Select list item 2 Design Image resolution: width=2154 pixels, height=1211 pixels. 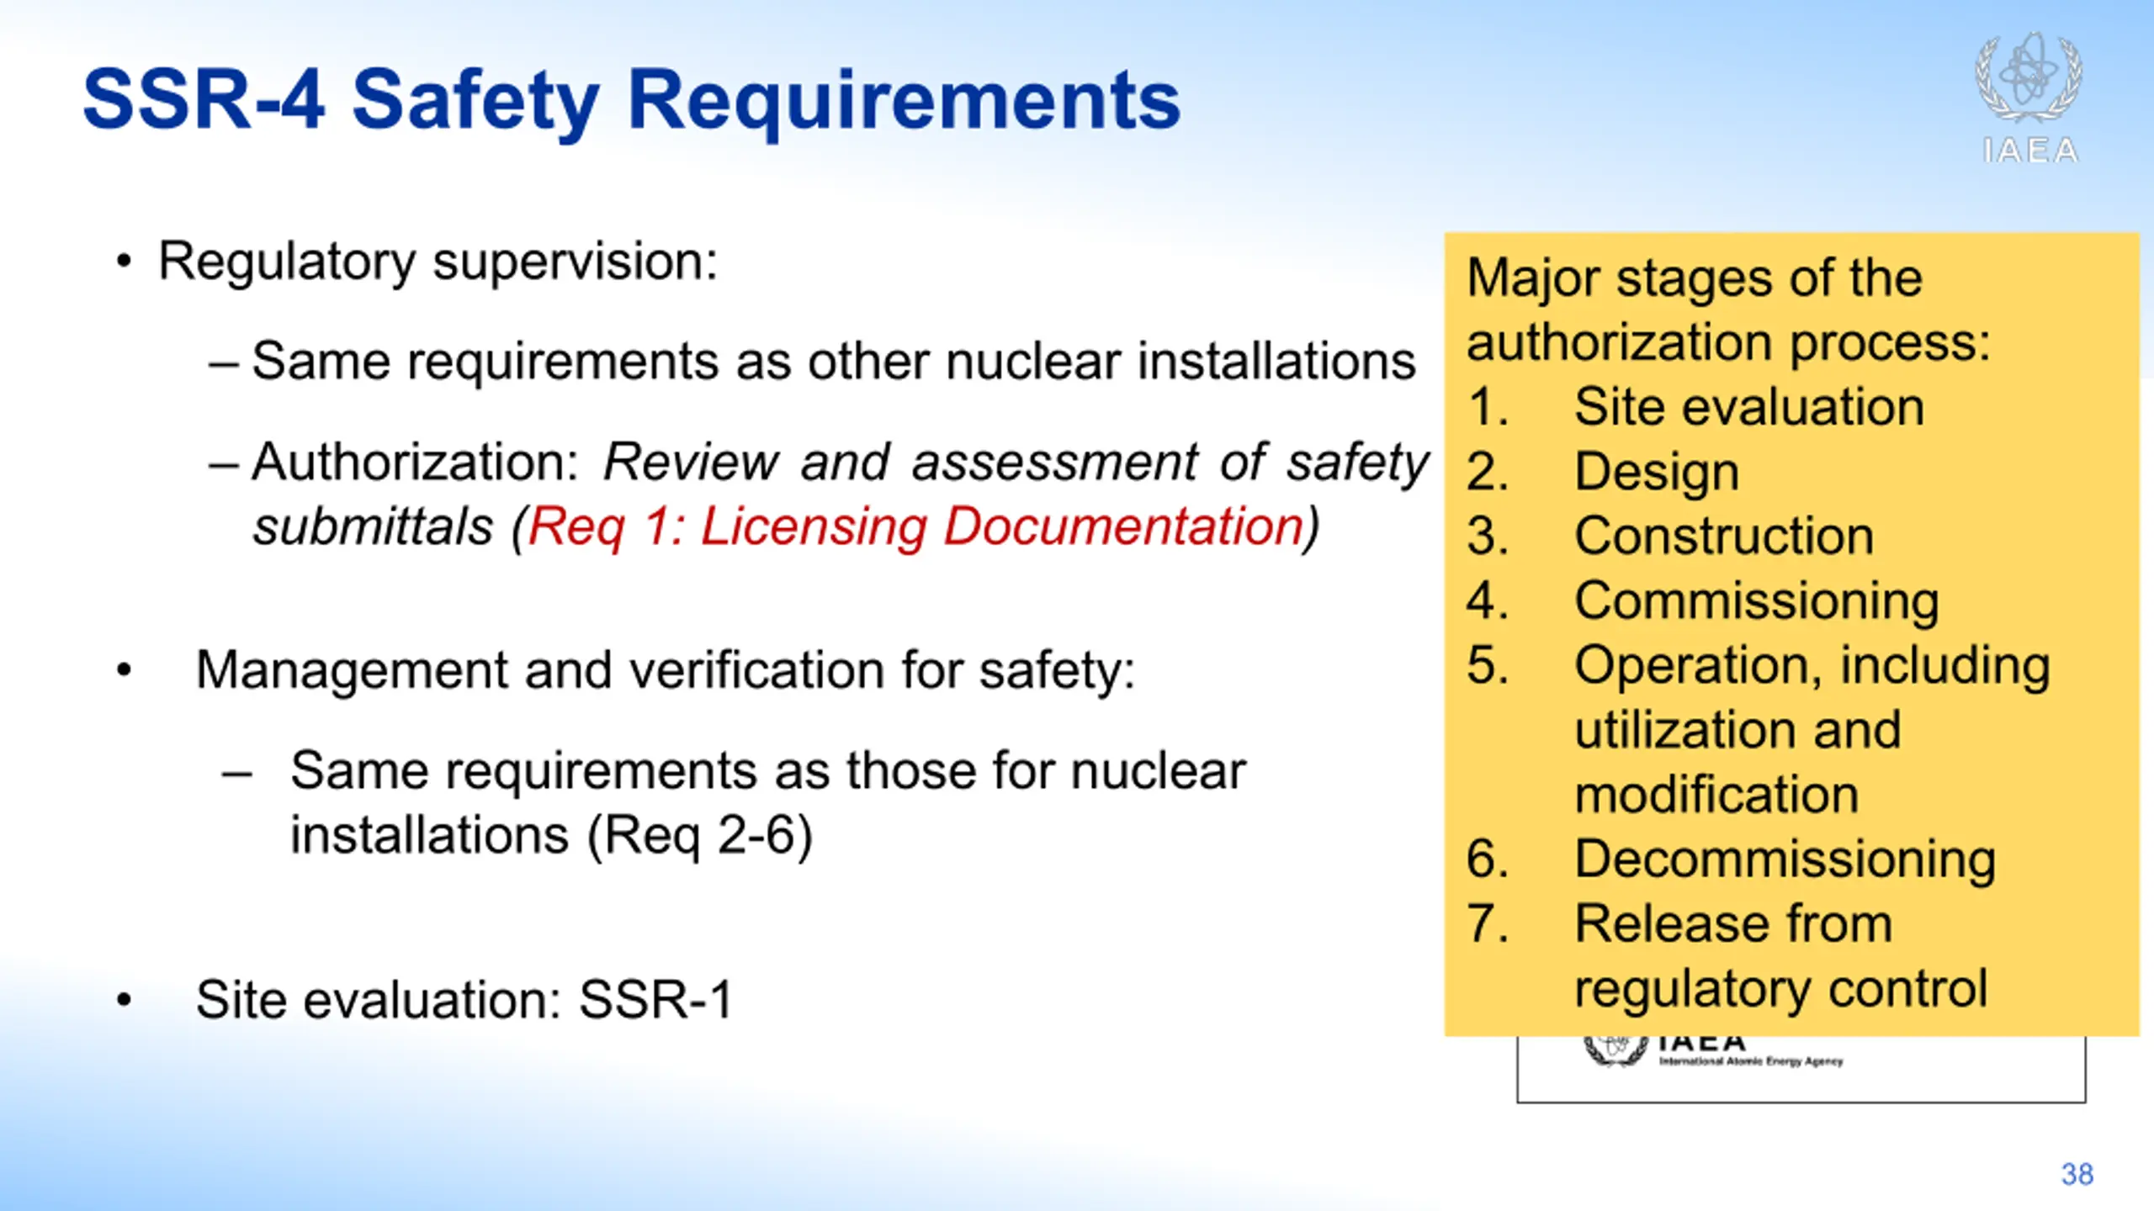pos(1603,472)
